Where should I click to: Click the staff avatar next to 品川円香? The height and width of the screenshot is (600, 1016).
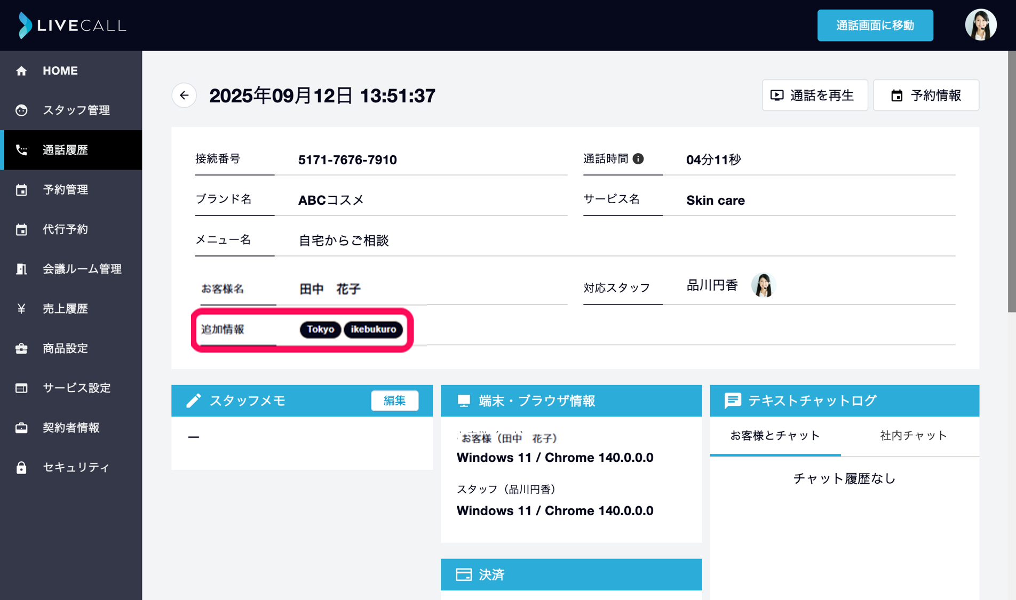pyautogui.click(x=763, y=285)
